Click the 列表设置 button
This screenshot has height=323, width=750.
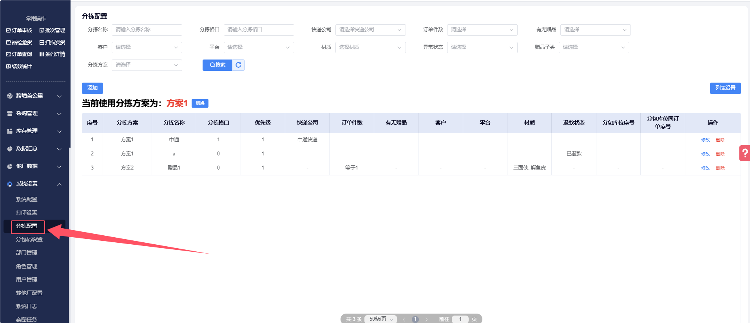pyautogui.click(x=725, y=88)
